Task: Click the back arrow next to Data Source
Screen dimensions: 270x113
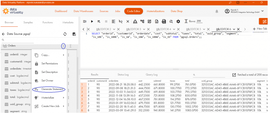Action: [x=3, y=34]
